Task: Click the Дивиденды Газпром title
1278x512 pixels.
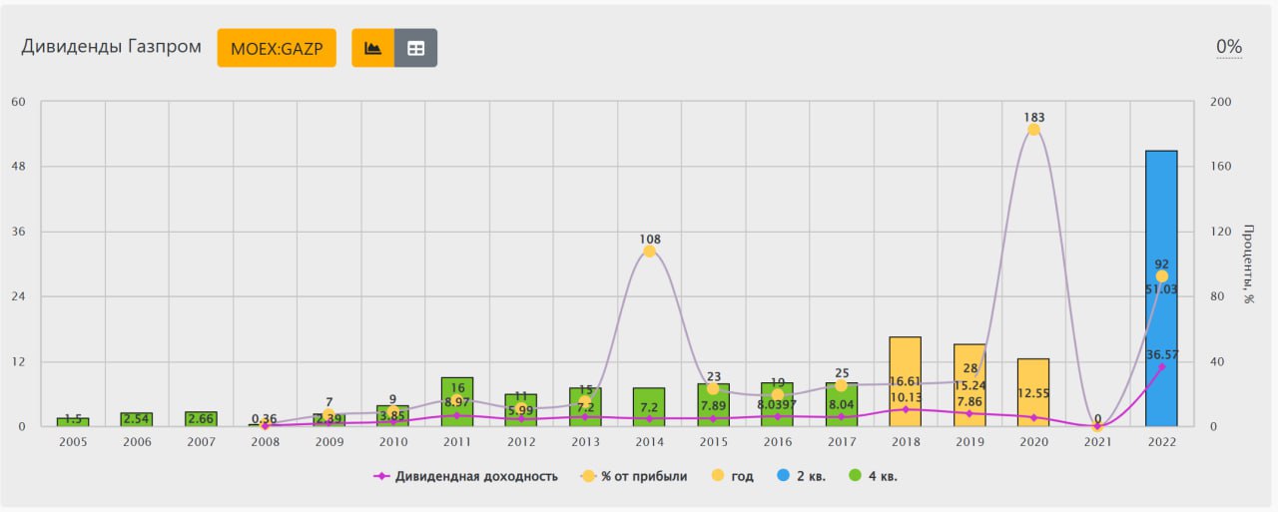Action: pyautogui.click(x=111, y=47)
